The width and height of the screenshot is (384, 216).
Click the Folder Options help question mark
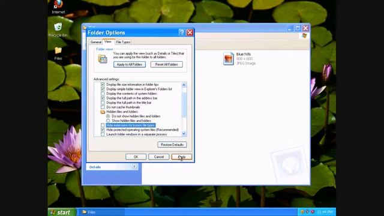click(x=182, y=32)
